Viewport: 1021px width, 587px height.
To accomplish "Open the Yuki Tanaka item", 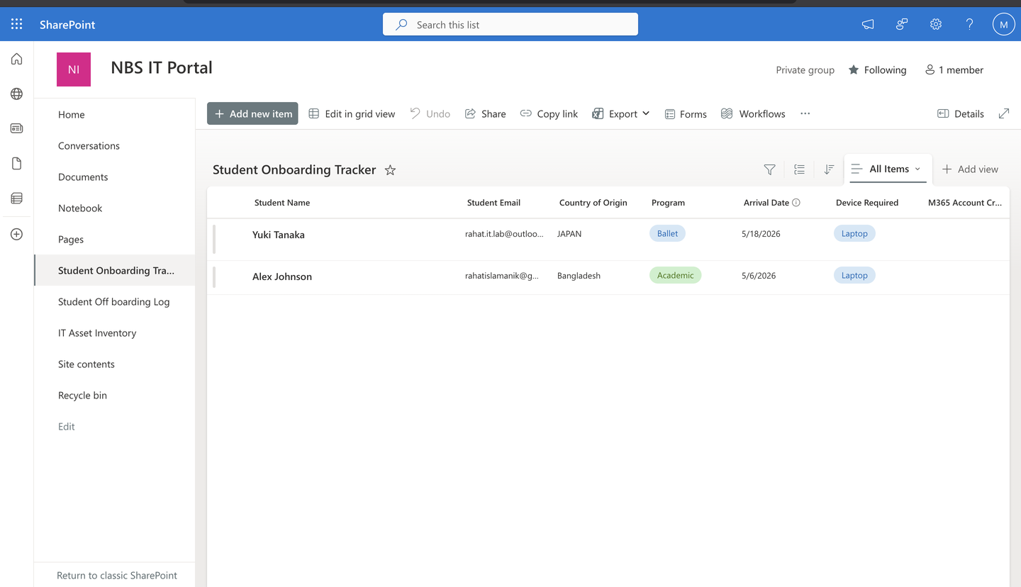I will pos(279,235).
